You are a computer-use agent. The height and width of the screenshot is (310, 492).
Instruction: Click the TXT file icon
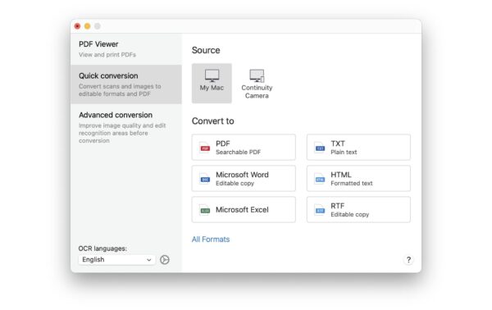click(x=320, y=147)
